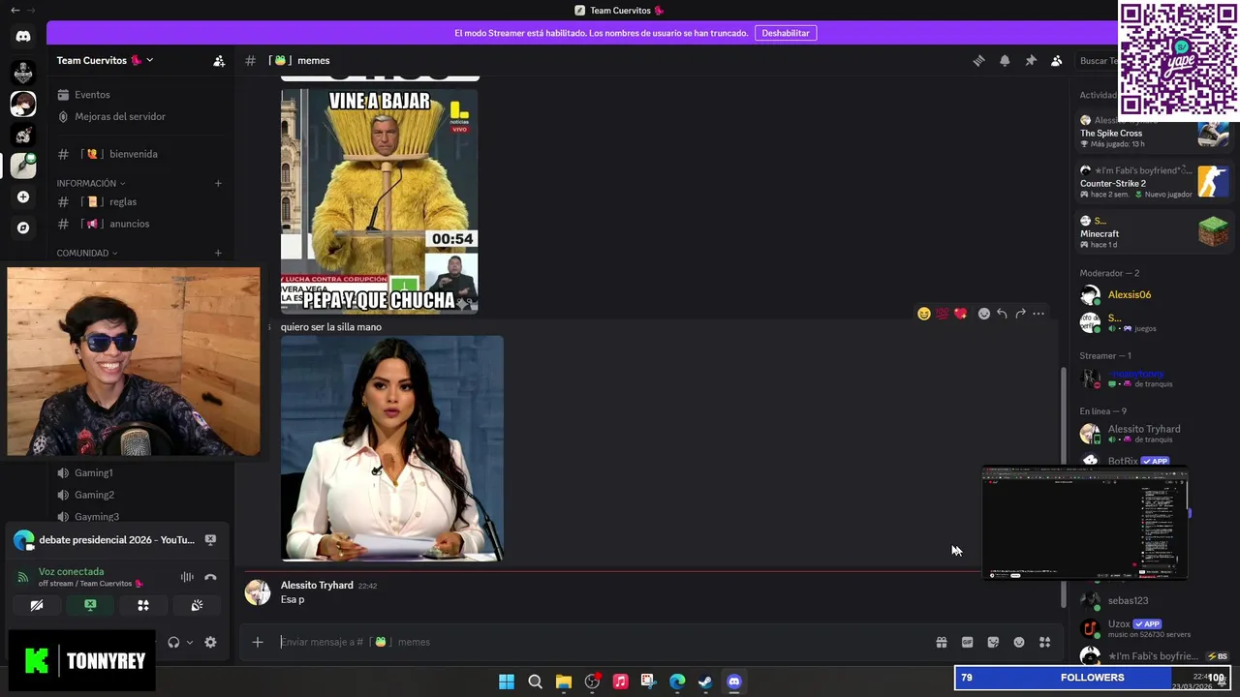1240x697 pixels.
Task: Reply to the message with arrow icon
Action: (x=1002, y=314)
